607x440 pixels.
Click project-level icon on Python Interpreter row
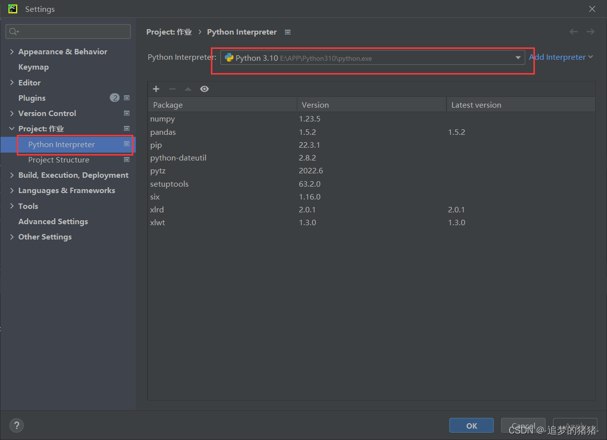pos(127,144)
